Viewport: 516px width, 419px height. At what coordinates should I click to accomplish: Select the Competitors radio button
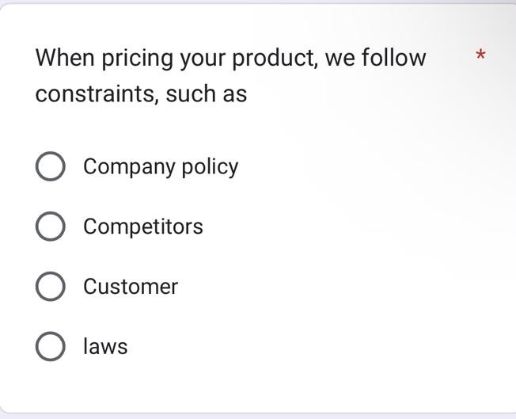pyautogui.click(x=50, y=227)
